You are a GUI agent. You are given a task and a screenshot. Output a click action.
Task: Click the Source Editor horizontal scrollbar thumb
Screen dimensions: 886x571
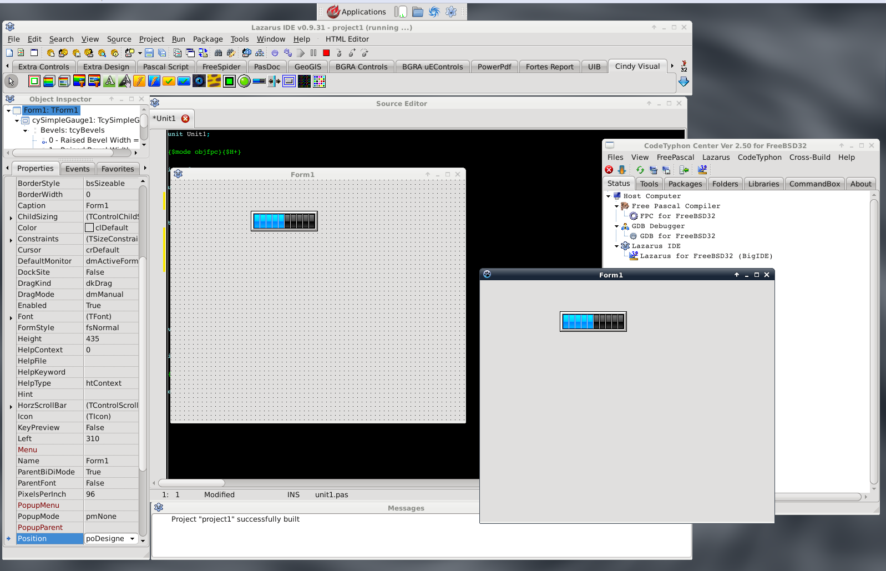point(191,483)
